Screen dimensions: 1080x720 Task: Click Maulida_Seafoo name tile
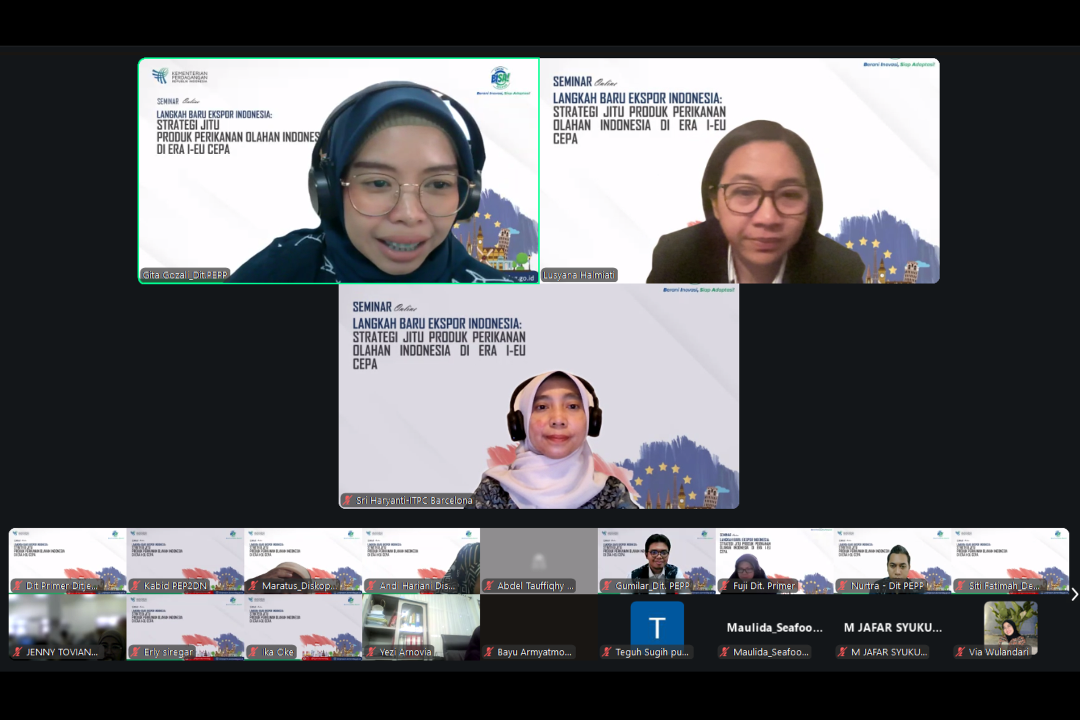[x=774, y=627]
